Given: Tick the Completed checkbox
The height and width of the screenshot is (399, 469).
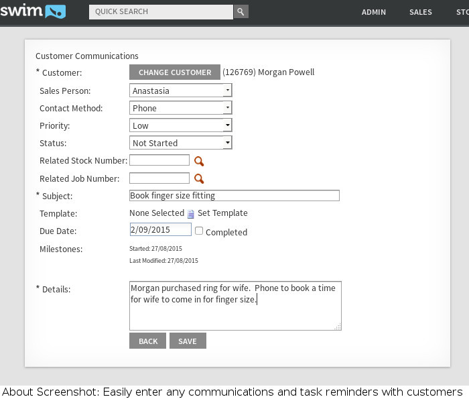Looking at the screenshot, I should click(x=199, y=231).
